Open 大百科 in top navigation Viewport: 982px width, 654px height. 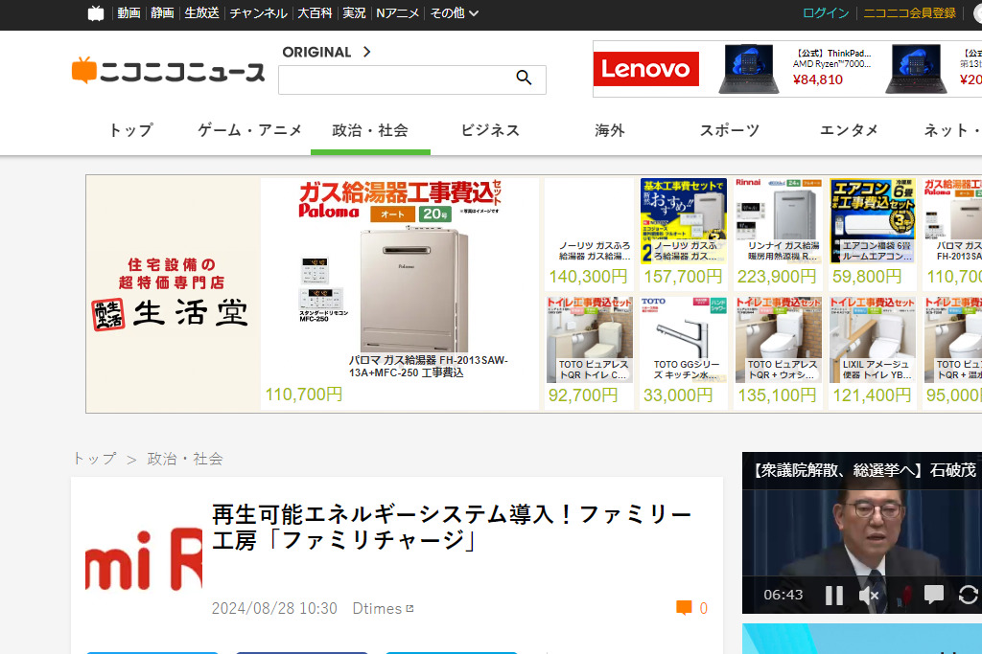(x=315, y=13)
